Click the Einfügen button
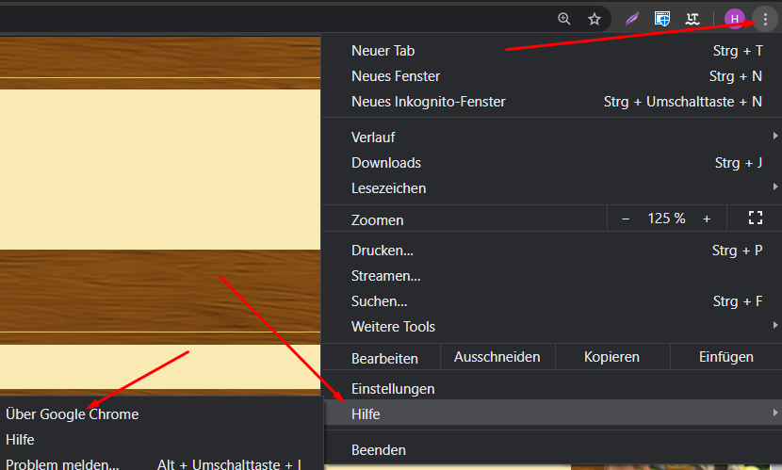This screenshot has width=782, height=470. click(725, 357)
